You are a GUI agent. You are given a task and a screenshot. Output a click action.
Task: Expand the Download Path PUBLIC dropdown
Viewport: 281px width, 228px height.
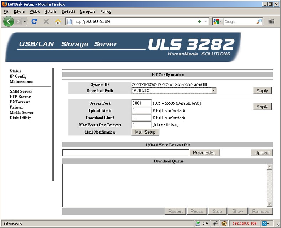click(213, 90)
